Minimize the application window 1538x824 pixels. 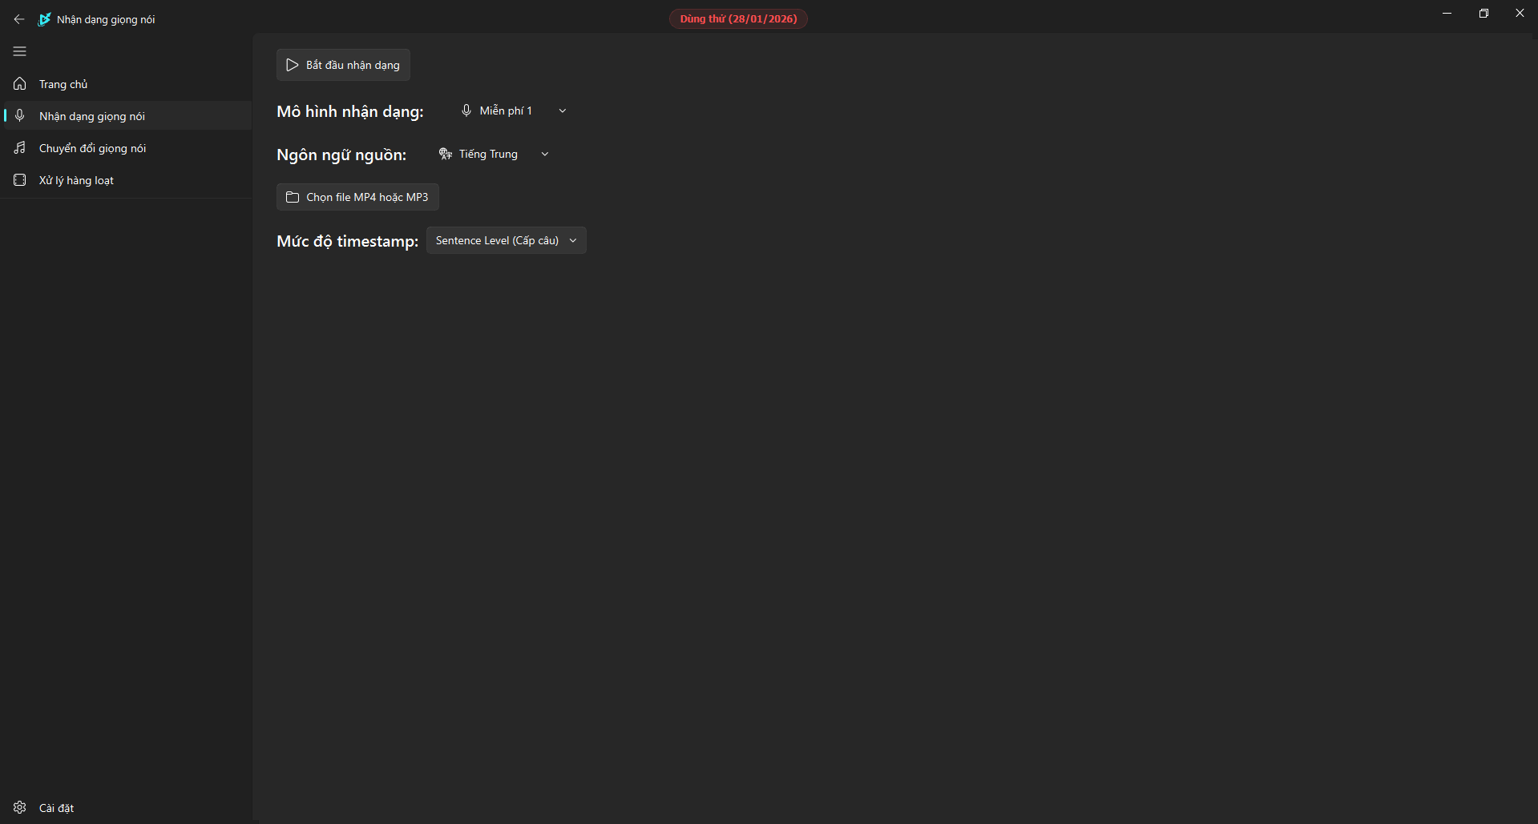click(x=1447, y=13)
